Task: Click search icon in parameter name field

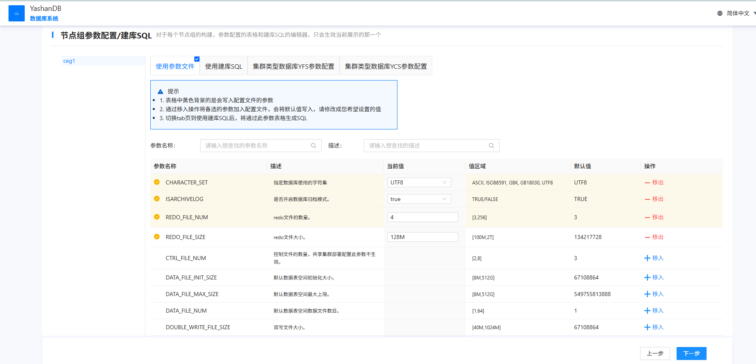Action: tap(314, 146)
